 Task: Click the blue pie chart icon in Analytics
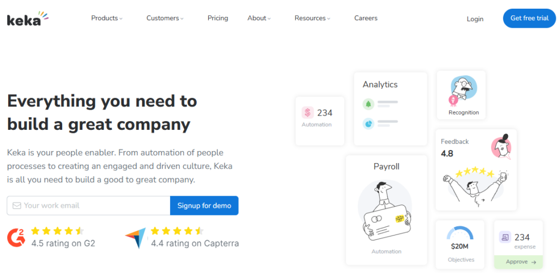pos(368,124)
